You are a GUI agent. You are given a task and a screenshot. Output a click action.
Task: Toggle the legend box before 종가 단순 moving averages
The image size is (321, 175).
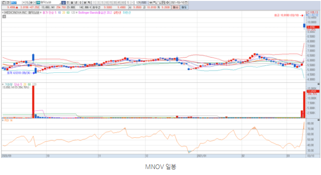(41, 13)
